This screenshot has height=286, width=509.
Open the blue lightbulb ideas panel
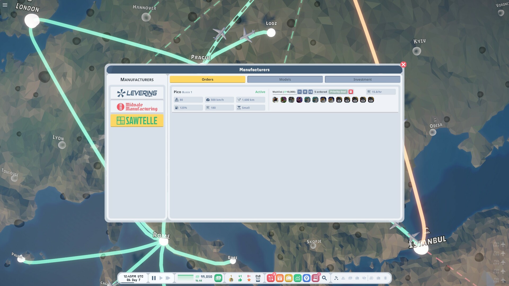(307, 278)
